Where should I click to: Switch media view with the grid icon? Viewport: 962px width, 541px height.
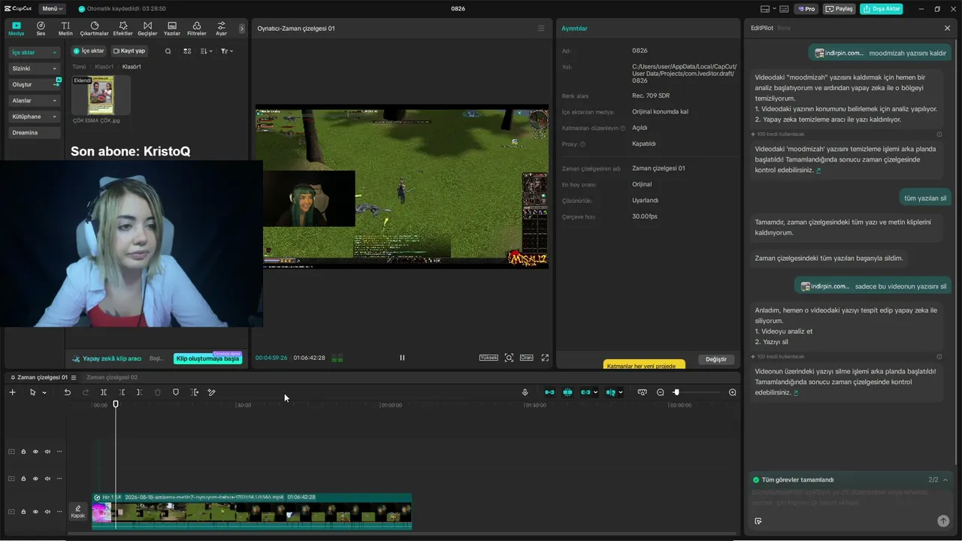click(x=187, y=51)
